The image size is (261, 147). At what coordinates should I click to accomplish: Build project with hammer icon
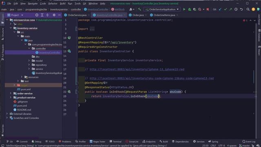click(139, 9)
